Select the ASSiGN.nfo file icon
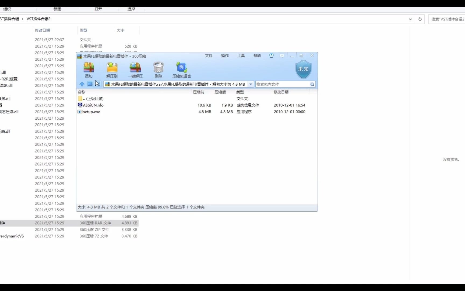465x291 pixels. [80, 105]
